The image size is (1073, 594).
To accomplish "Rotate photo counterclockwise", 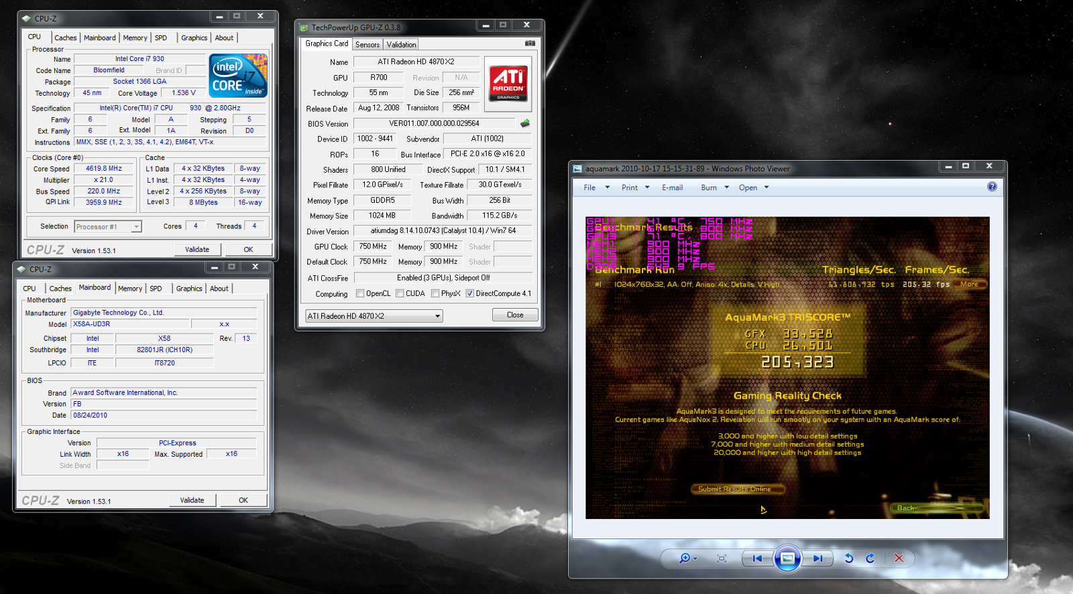I will click(x=849, y=558).
